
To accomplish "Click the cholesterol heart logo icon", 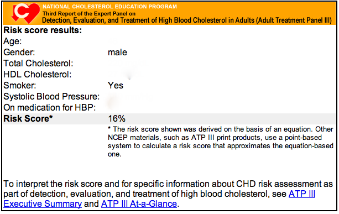I will tap(25, 13).
